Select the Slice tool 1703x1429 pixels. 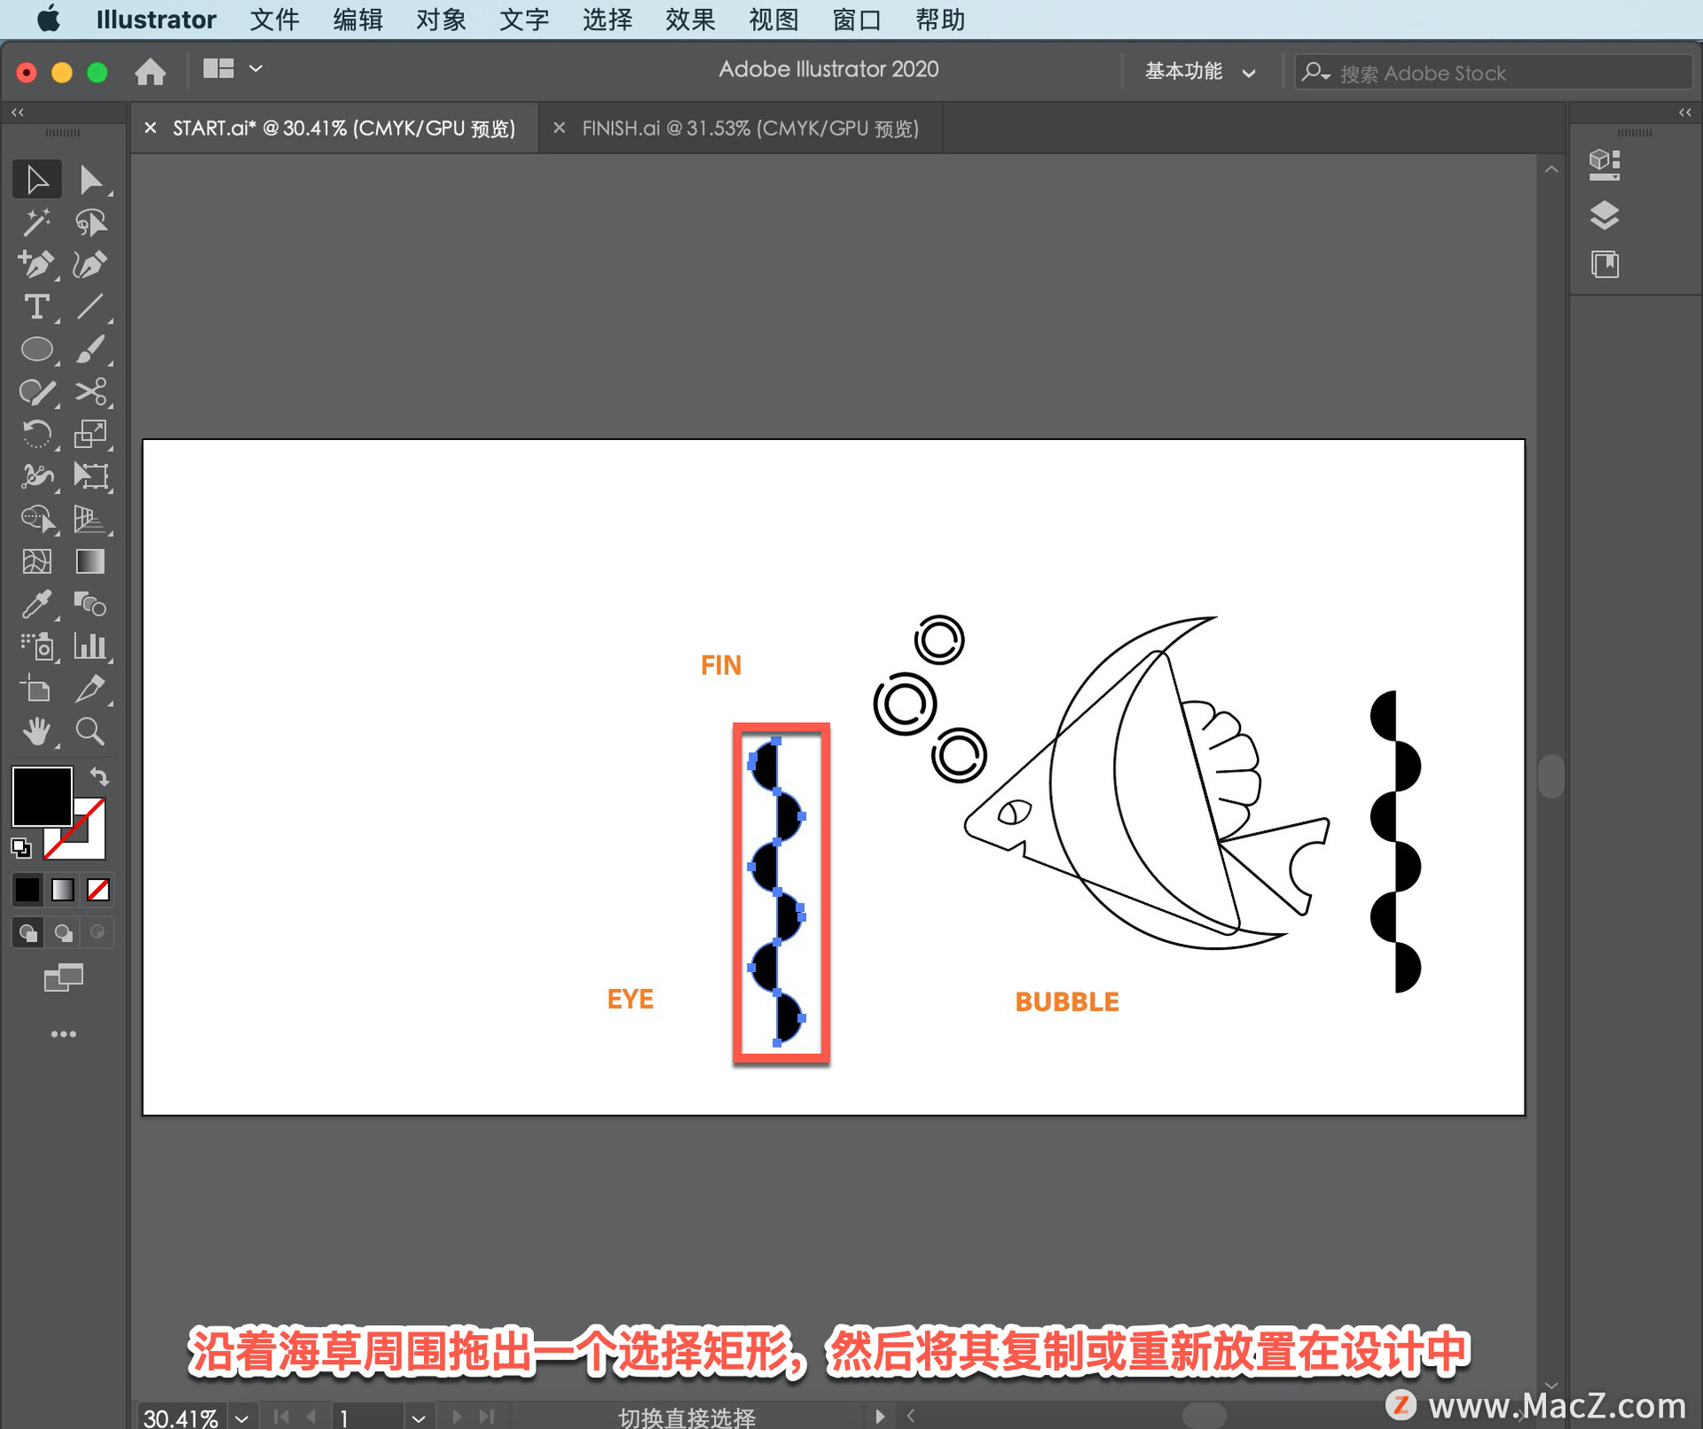click(x=90, y=689)
